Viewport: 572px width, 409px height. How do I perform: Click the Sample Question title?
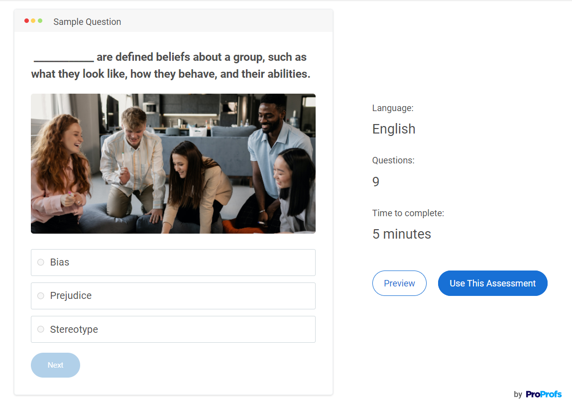87,22
